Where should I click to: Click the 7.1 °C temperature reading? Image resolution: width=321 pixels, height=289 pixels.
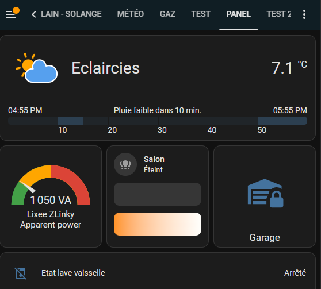tap(289, 68)
